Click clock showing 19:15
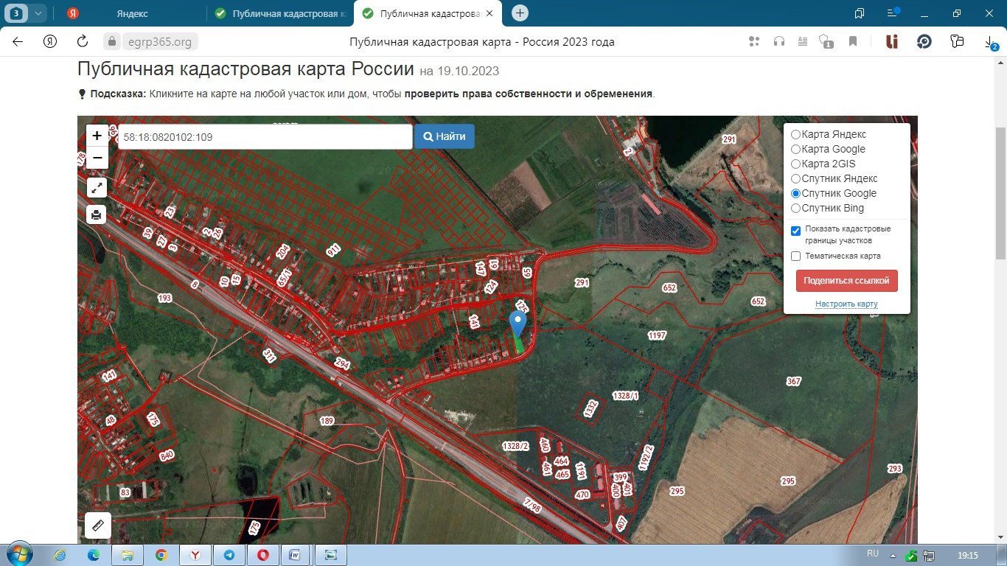This screenshot has height=566, width=1007. pos(967,555)
